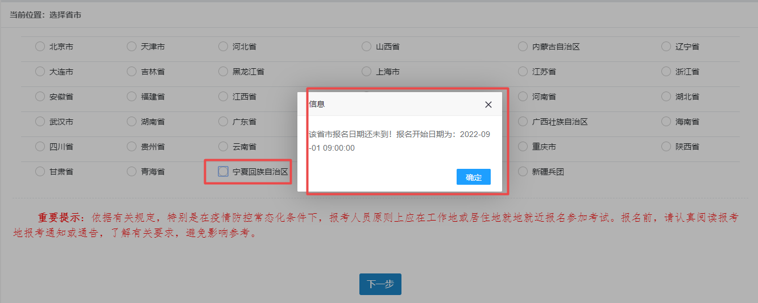Choose the 四川省 radio option
The image size is (758, 303).
point(40,147)
